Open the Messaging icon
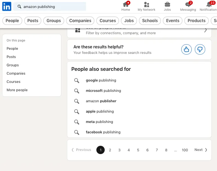The image size is (217, 171). [188, 4]
